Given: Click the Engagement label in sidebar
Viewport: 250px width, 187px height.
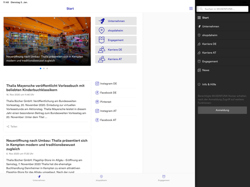Looking at the screenshot, I should [x=210, y=61].
